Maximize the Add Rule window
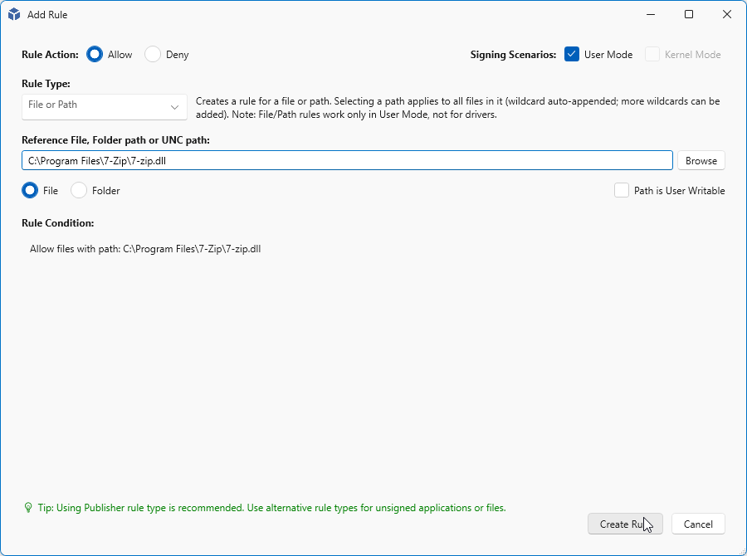The width and height of the screenshot is (747, 556). tap(688, 14)
